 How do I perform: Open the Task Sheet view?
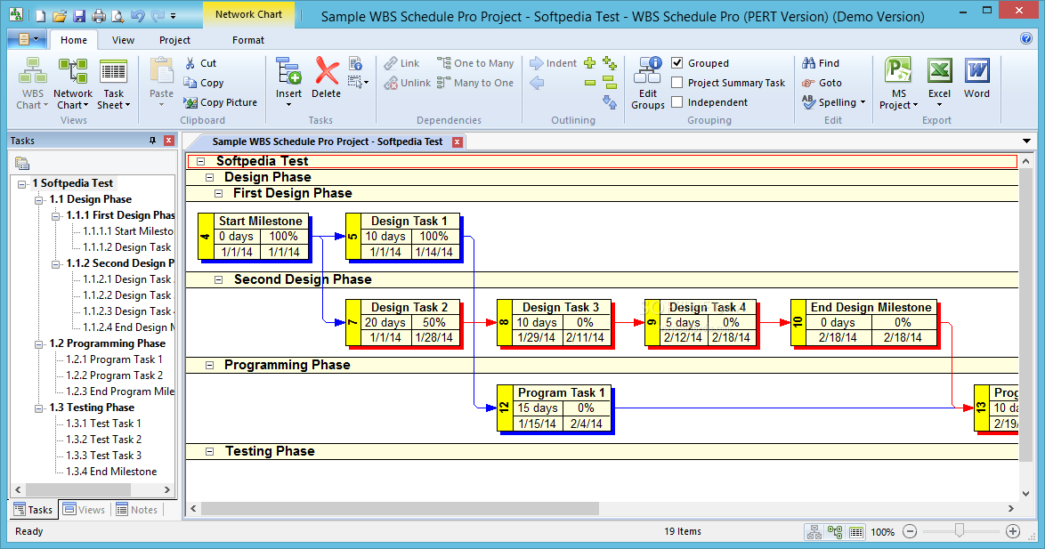[x=113, y=84]
